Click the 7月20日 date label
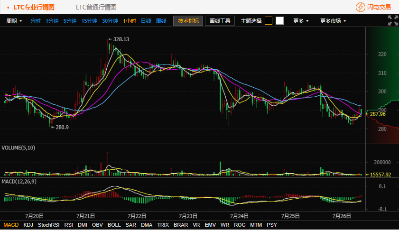This screenshot has width=399, height=230. tap(34, 216)
